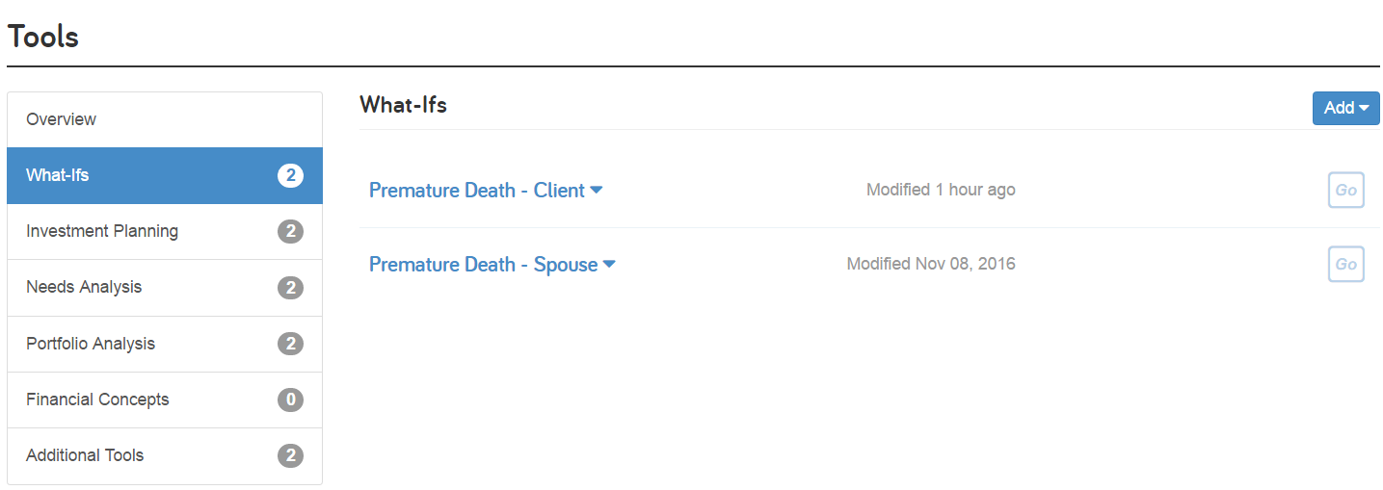1383x490 pixels.
Task: Open Investment Planning tools
Action: (165, 231)
